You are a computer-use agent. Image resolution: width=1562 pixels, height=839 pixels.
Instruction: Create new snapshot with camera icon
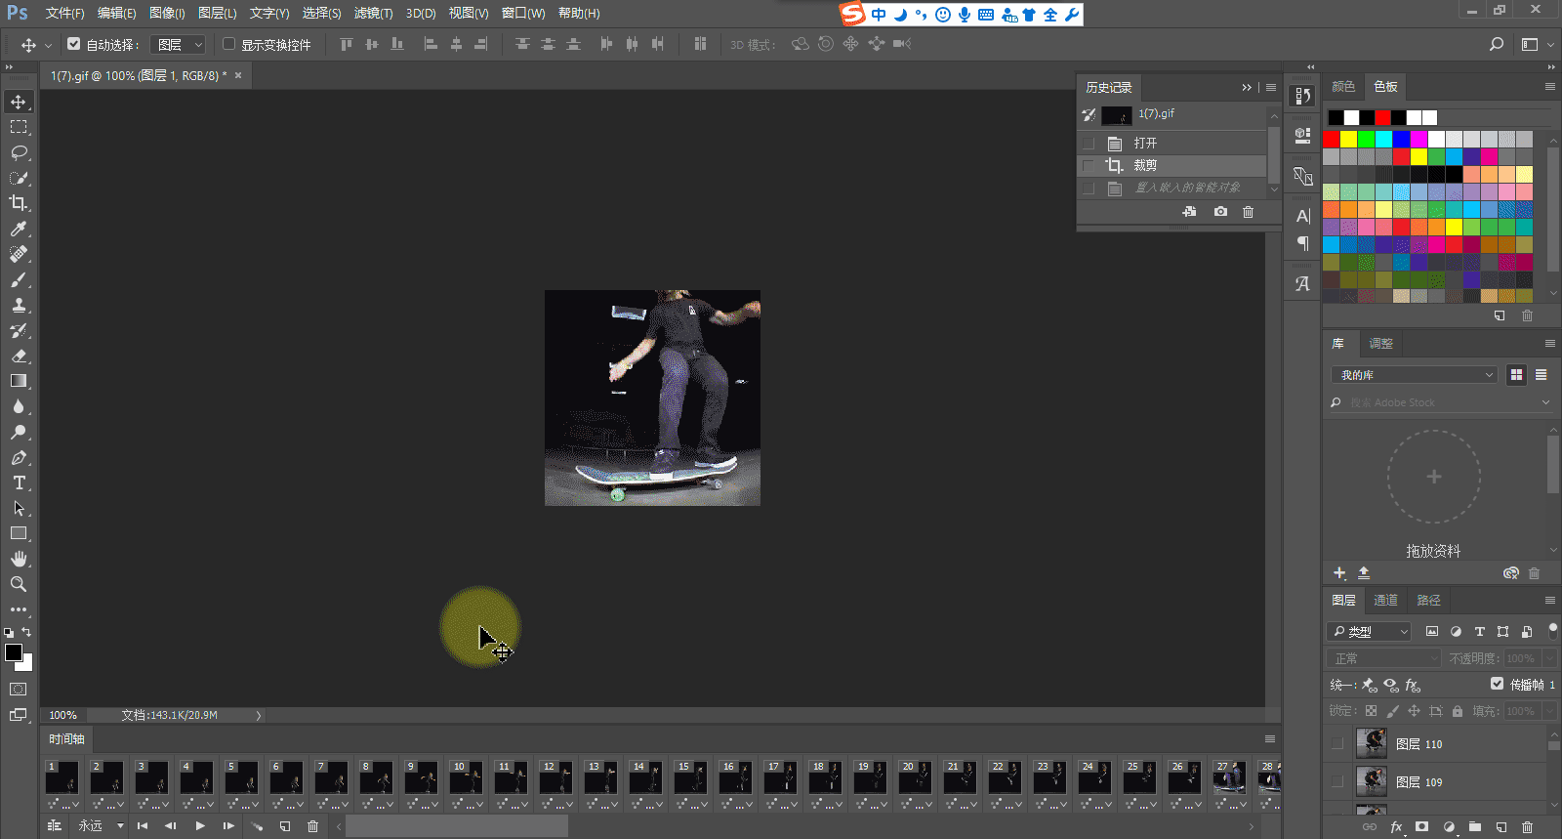[x=1220, y=212]
